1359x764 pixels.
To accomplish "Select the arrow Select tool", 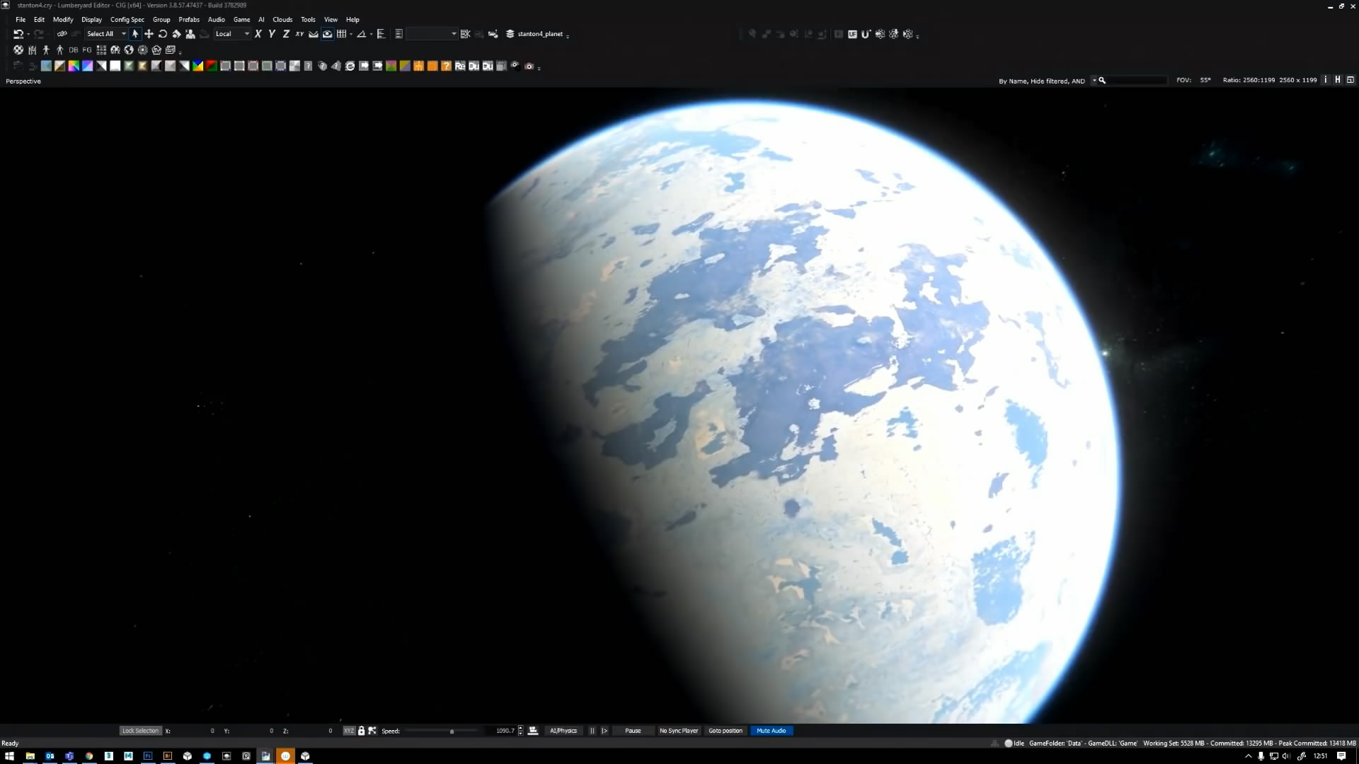I will tap(135, 34).
